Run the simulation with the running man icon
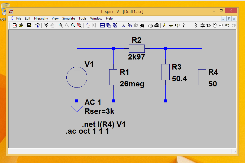 click(46, 25)
